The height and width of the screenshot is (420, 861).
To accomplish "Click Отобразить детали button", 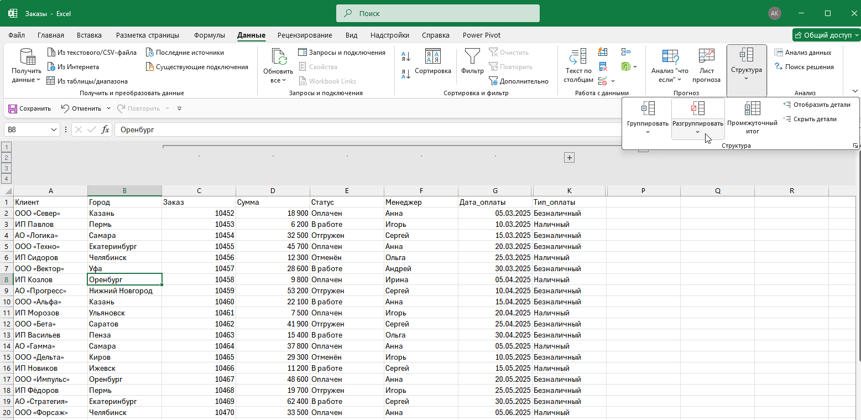I will tap(817, 105).
